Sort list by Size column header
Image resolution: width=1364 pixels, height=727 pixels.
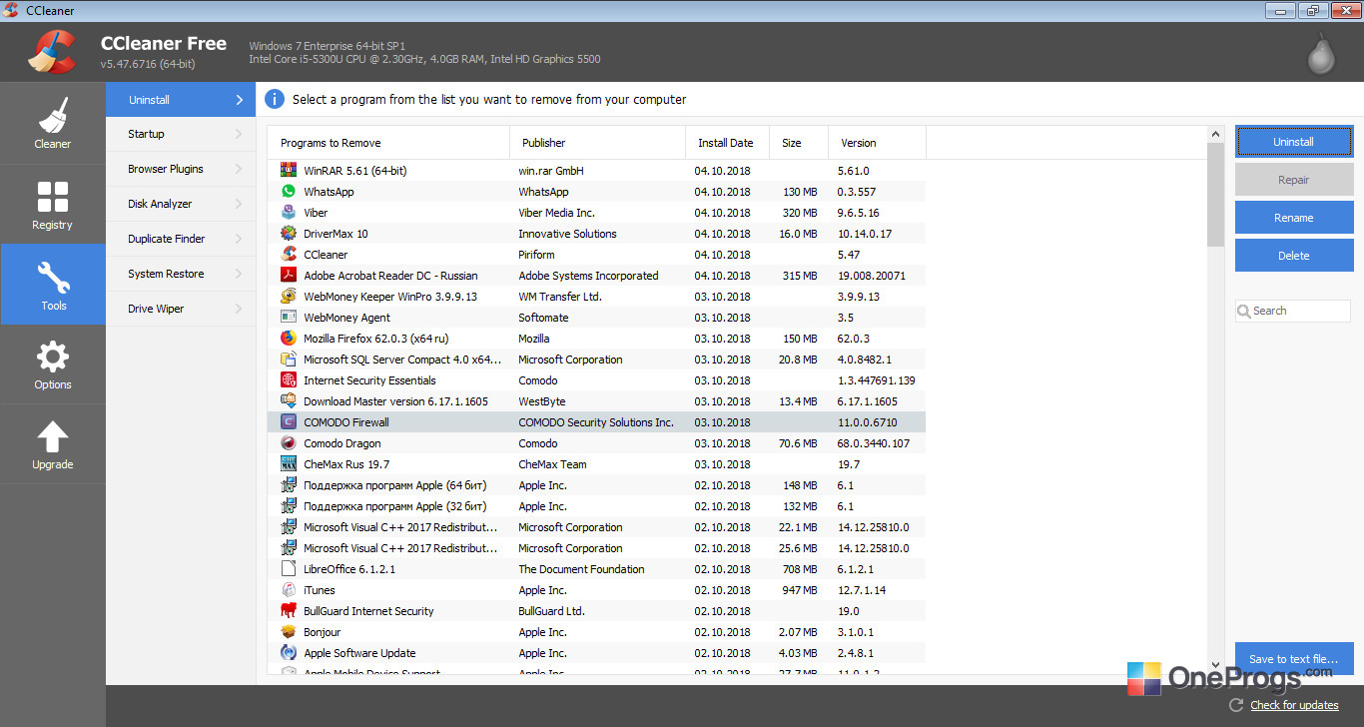pos(799,143)
